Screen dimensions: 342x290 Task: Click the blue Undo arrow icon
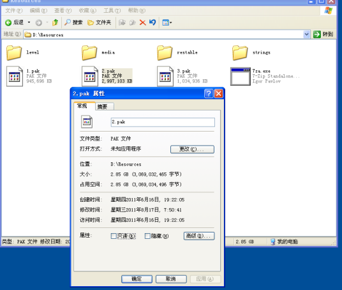coord(152,22)
